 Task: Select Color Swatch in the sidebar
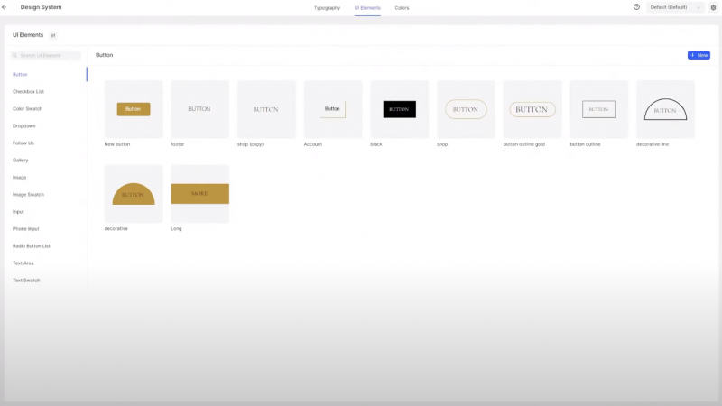[x=26, y=108]
